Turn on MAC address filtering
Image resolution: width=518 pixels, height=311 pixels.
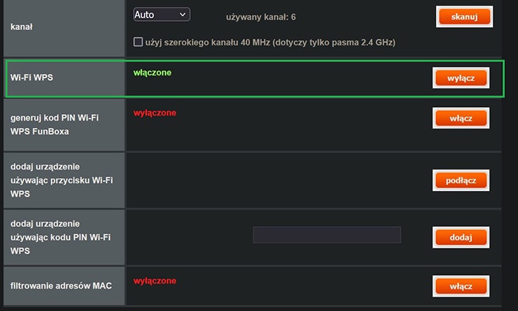(x=461, y=287)
